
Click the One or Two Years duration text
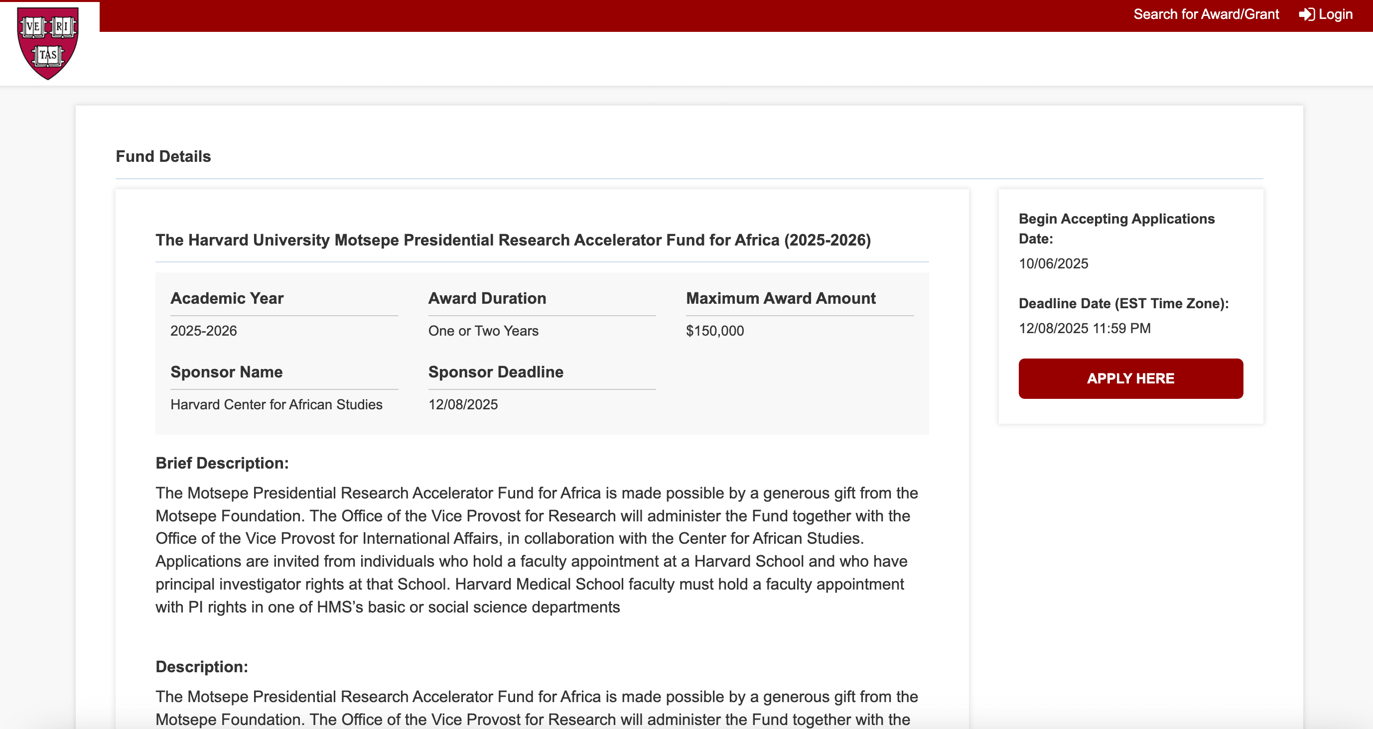tap(483, 331)
